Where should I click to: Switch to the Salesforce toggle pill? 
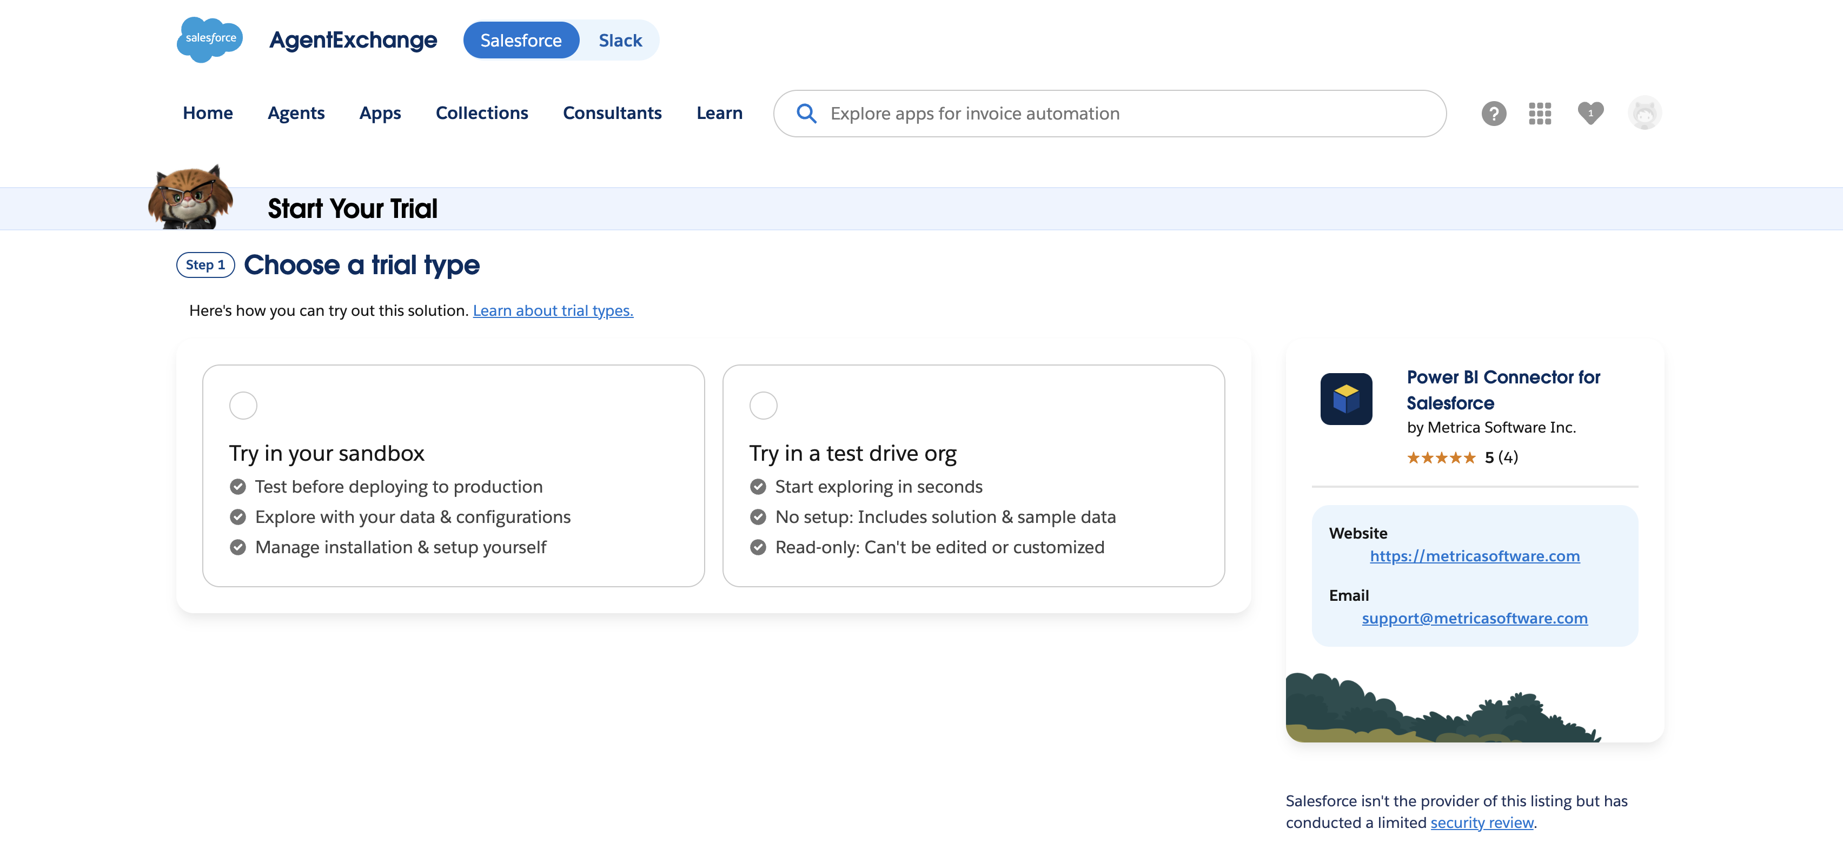[x=521, y=40]
